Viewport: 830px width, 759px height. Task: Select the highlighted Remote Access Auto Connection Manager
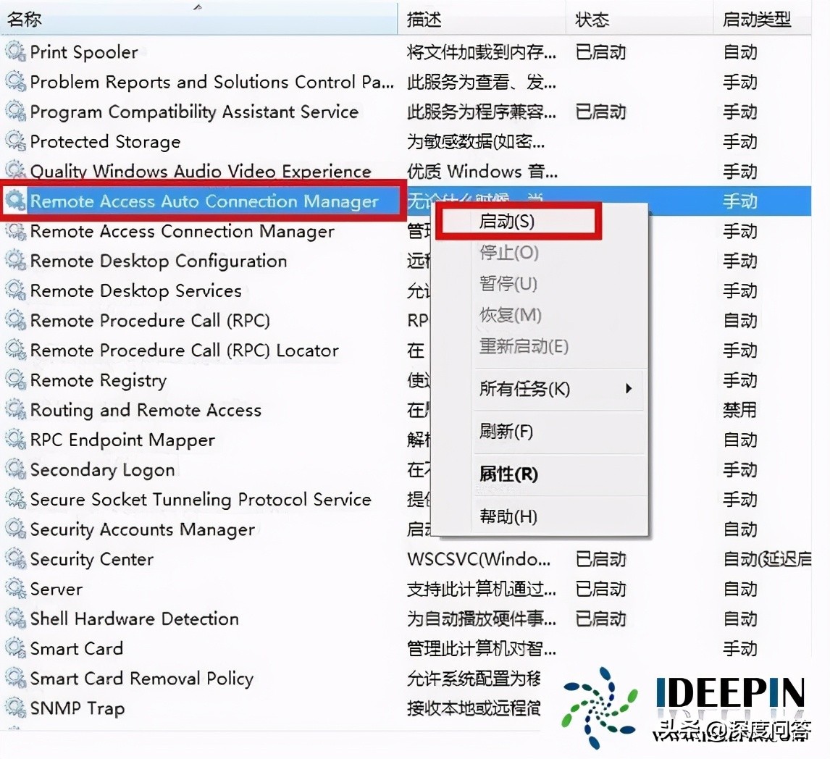click(203, 201)
